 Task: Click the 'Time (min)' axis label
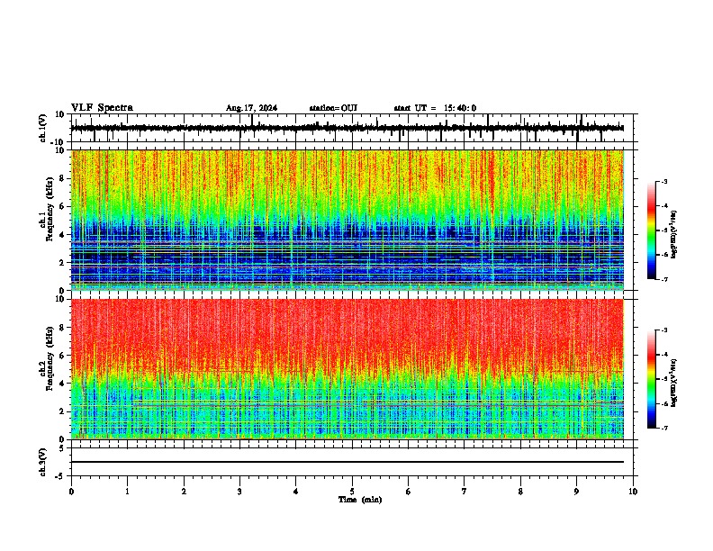tap(360, 500)
